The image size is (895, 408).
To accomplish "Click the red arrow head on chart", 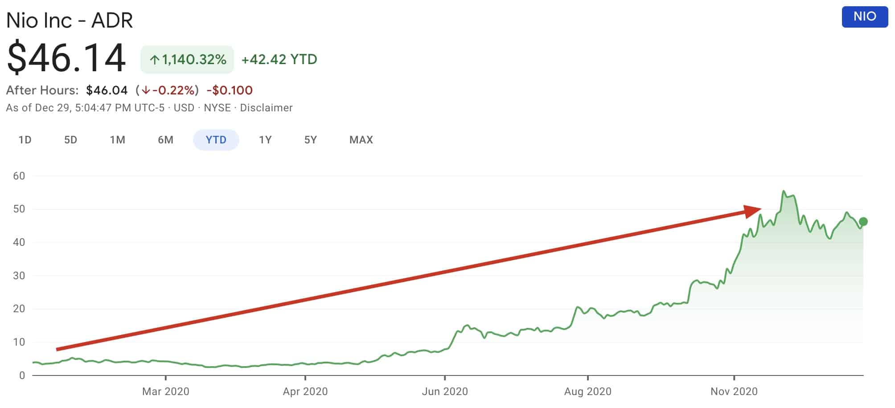I will click(752, 211).
